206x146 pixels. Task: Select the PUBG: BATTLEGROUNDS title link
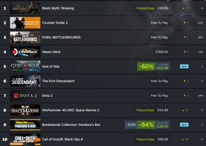point(61,37)
